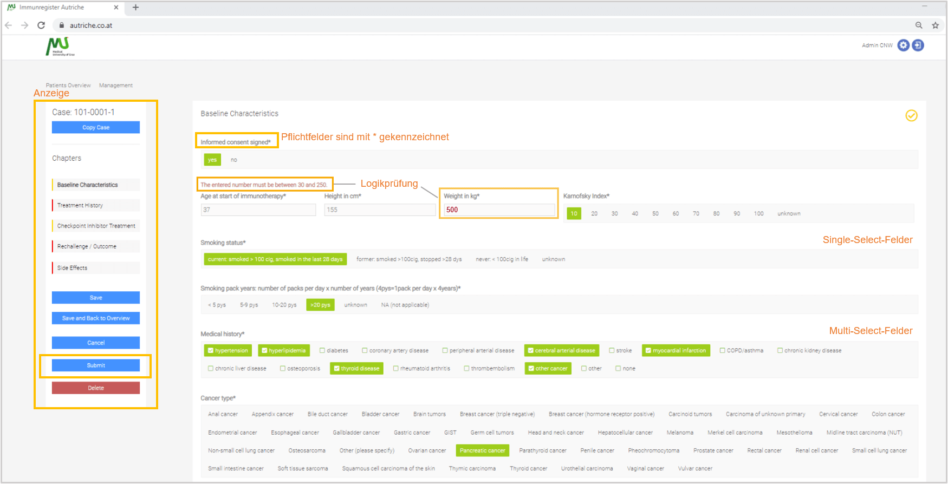
Task: Tick the stroke checkbox
Action: [612, 351]
